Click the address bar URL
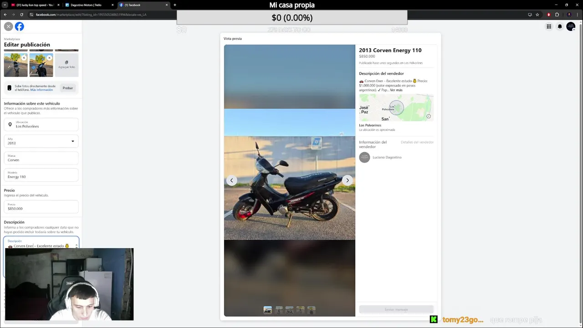The height and width of the screenshot is (328, 583). [91, 15]
